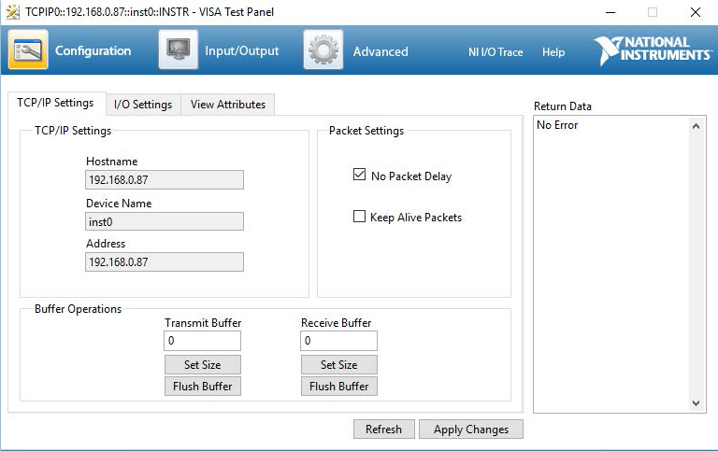This screenshot has height=451, width=718.
Task: Click the Transmit Buffer input field
Action: point(202,341)
